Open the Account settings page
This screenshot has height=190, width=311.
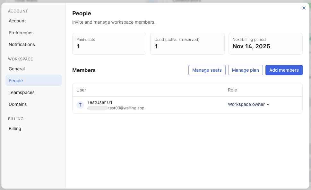click(x=17, y=21)
